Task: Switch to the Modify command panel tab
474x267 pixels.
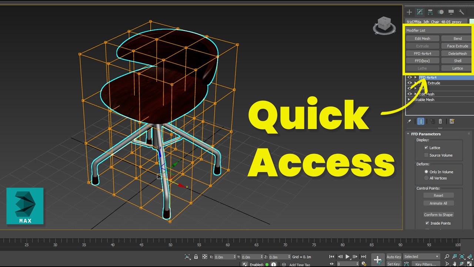Action: 420,12
